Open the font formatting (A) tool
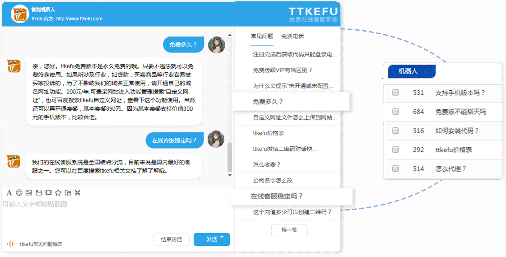 pos(9,193)
